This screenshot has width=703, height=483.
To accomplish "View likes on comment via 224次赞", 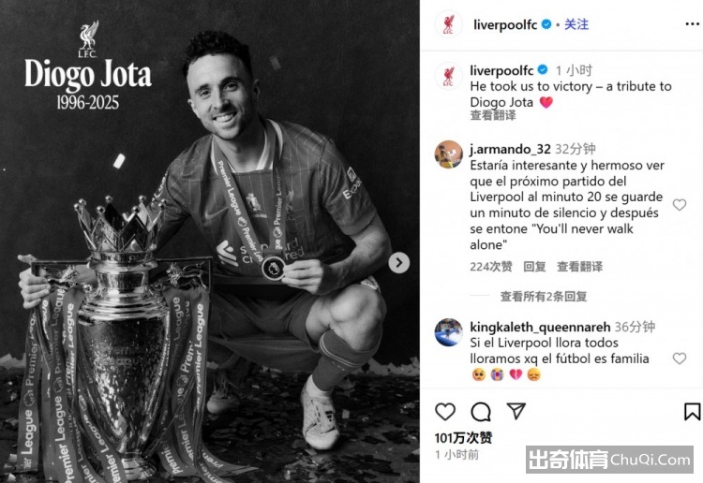I will point(491,267).
